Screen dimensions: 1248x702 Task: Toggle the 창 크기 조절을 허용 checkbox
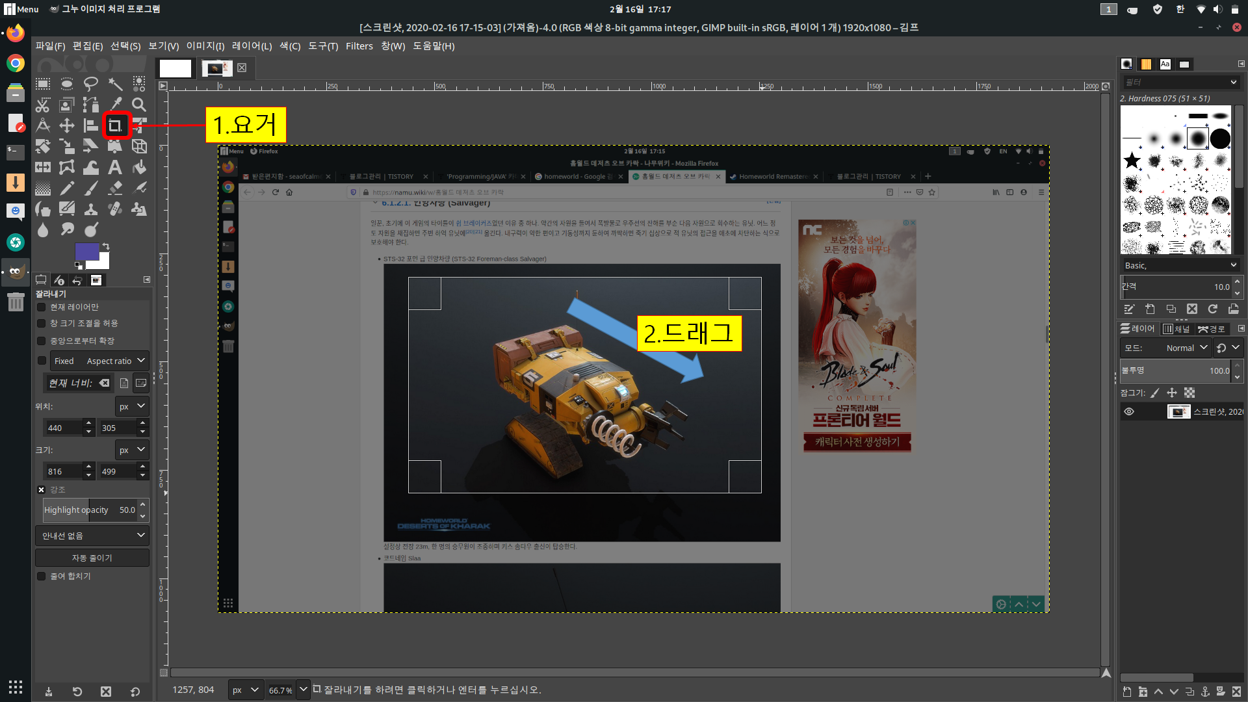(42, 323)
